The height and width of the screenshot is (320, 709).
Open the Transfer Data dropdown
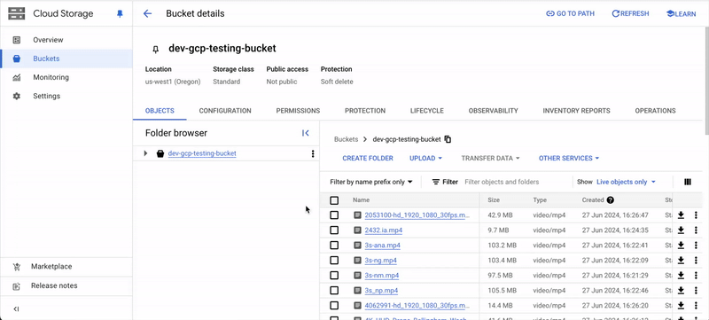[490, 158]
